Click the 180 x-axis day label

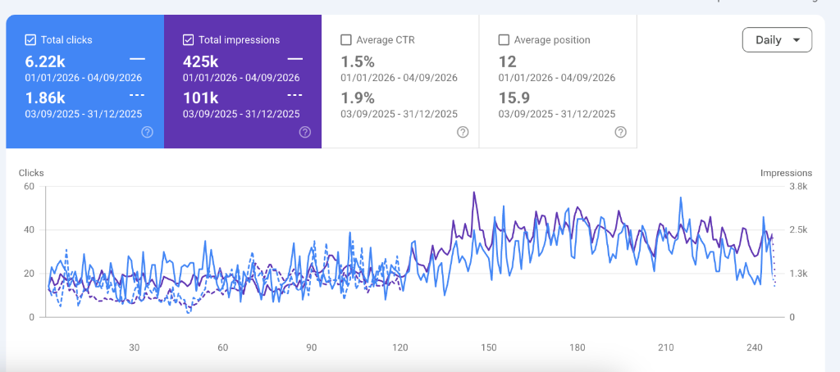point(577,348)
